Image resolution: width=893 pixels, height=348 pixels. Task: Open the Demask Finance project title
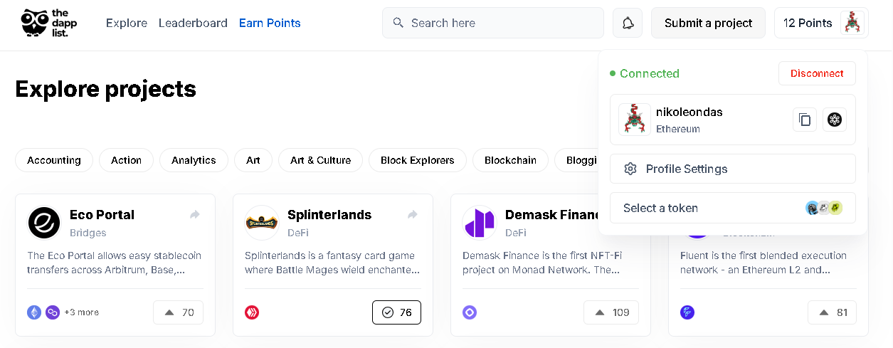pos(552,214)
